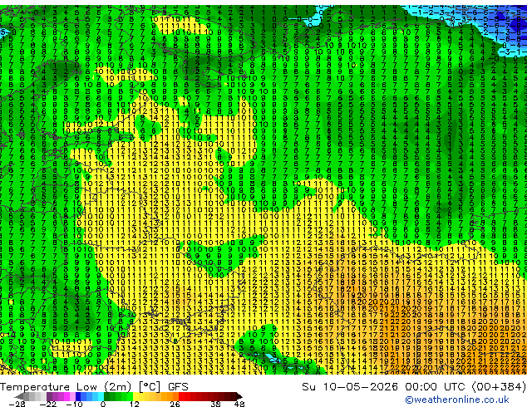Viewport: 527px width, 407px height.
Task: Select the color scale label '26'
Action: tap(175, 404)
